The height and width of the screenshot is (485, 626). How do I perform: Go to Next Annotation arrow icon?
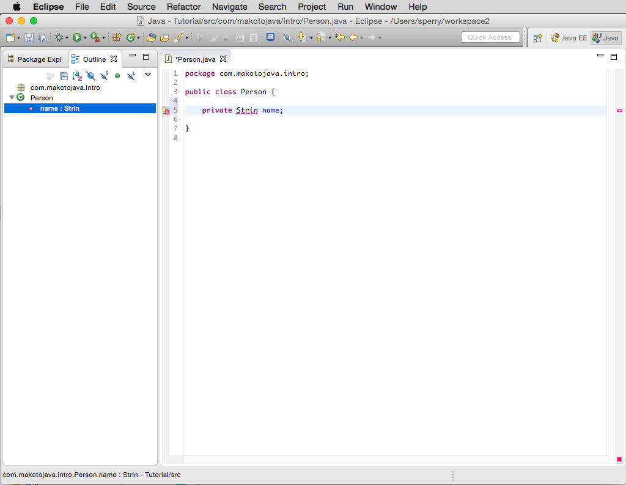(x=303, y=37)
